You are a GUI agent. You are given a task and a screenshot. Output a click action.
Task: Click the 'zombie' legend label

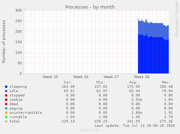(x=16, y=100)
